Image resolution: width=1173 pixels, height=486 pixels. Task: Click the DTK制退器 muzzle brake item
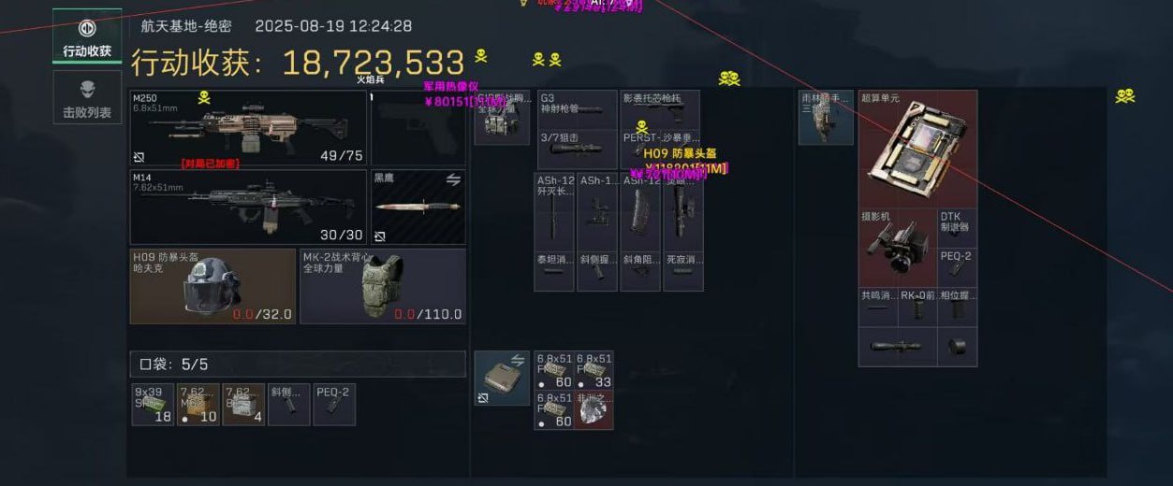[957, 228]
